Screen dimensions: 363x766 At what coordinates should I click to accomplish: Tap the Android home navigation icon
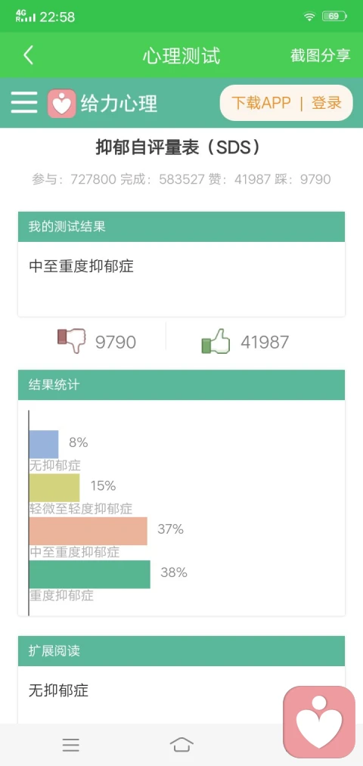(181, 745)
